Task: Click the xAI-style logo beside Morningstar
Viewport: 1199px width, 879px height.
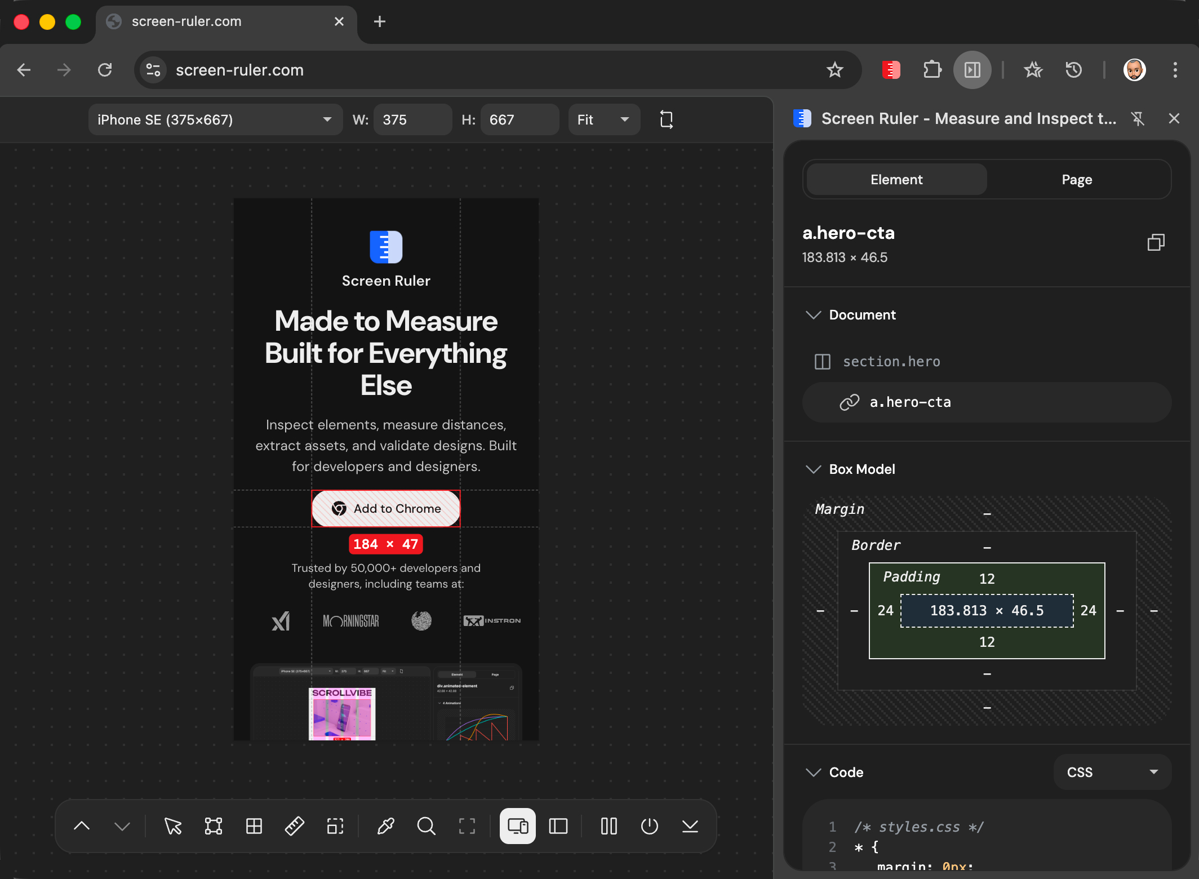Action: [x=281, y=621]
